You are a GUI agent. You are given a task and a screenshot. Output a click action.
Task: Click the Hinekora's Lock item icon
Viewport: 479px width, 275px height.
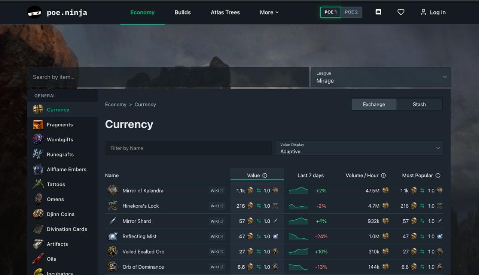pos(113,206)
